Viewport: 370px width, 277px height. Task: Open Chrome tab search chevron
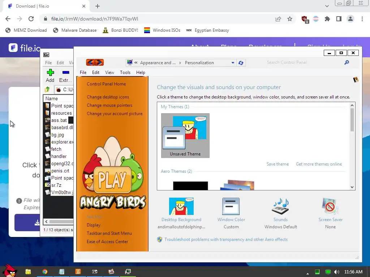click(x=327, y=6)
